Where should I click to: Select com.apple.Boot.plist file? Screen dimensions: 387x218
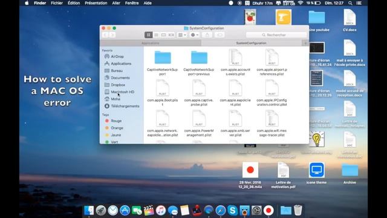coord(163,93)
